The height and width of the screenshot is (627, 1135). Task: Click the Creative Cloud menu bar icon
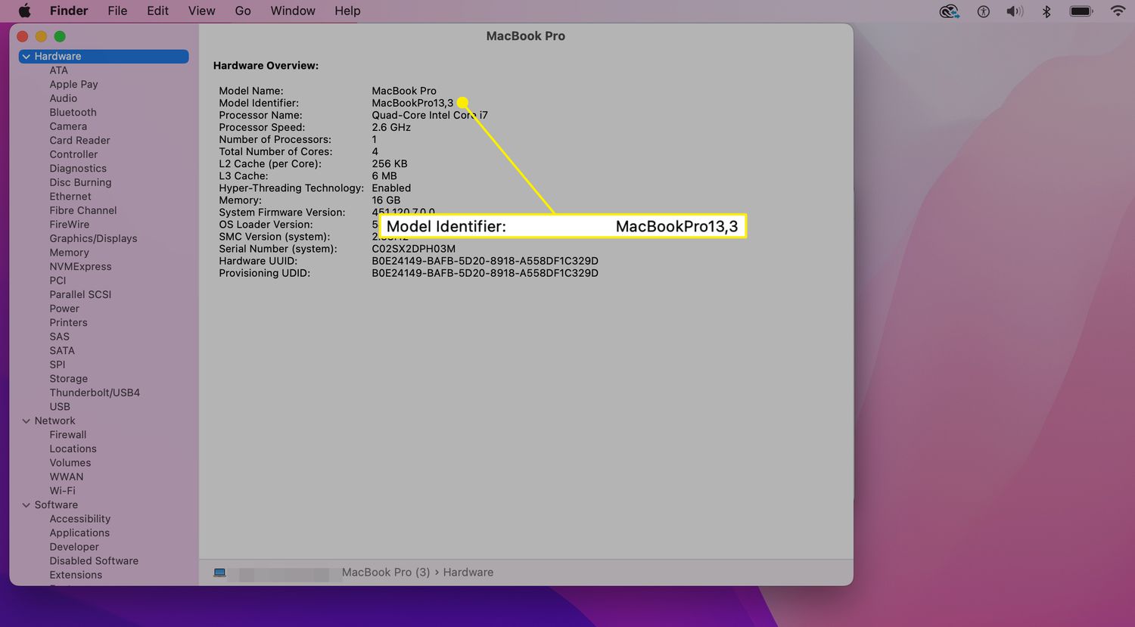click(x=949, y=11)
